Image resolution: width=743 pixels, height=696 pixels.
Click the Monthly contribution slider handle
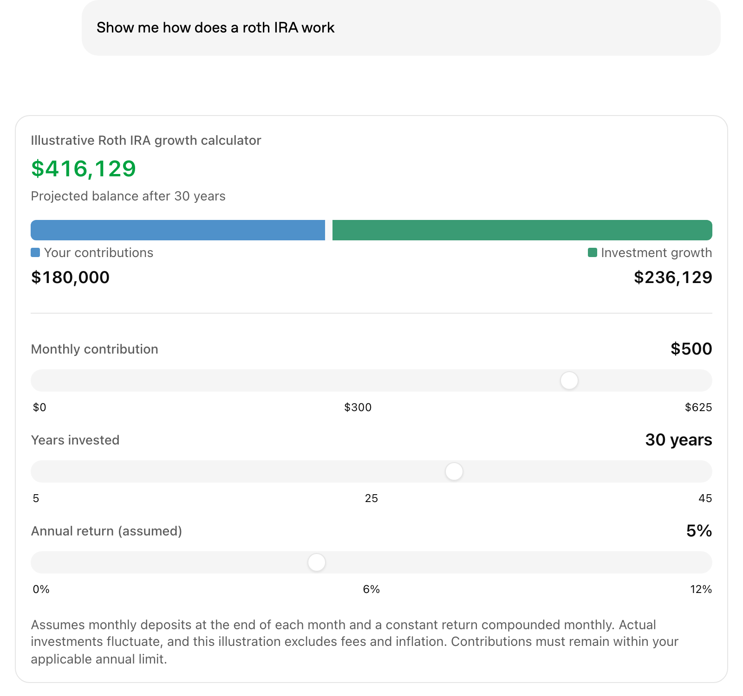pos(569,380)
